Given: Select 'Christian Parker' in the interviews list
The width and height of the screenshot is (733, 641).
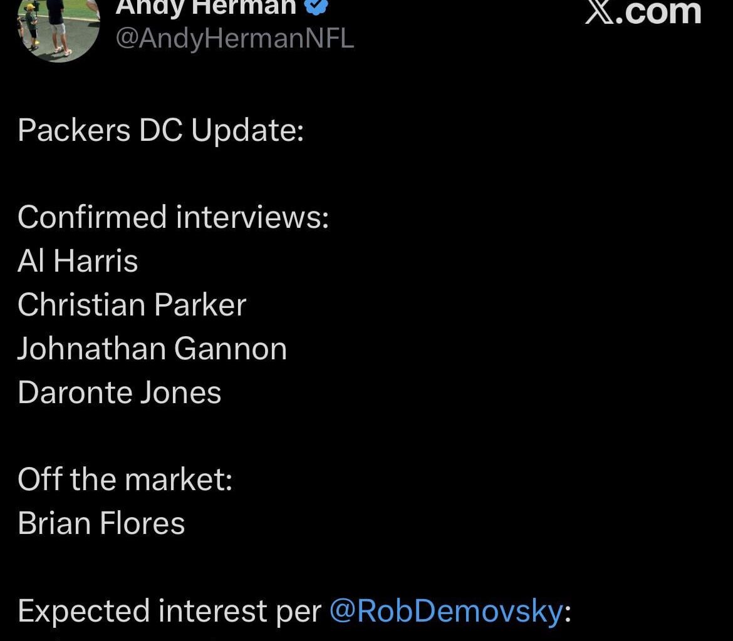Looking at the screenshot, I should (x=132, y=305).
